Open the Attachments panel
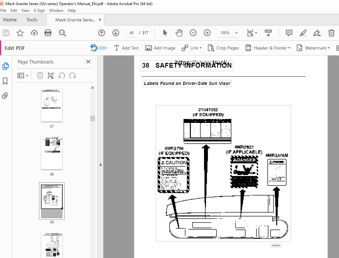Image resolution: width=339 pixels, height=258 pixels. (x=5, y=95)
